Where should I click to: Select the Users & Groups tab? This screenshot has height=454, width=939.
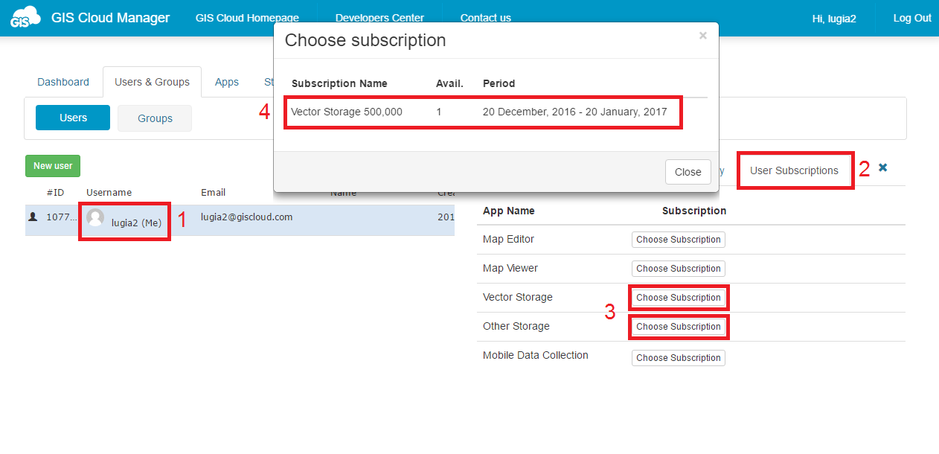click(x=152, y=82)
